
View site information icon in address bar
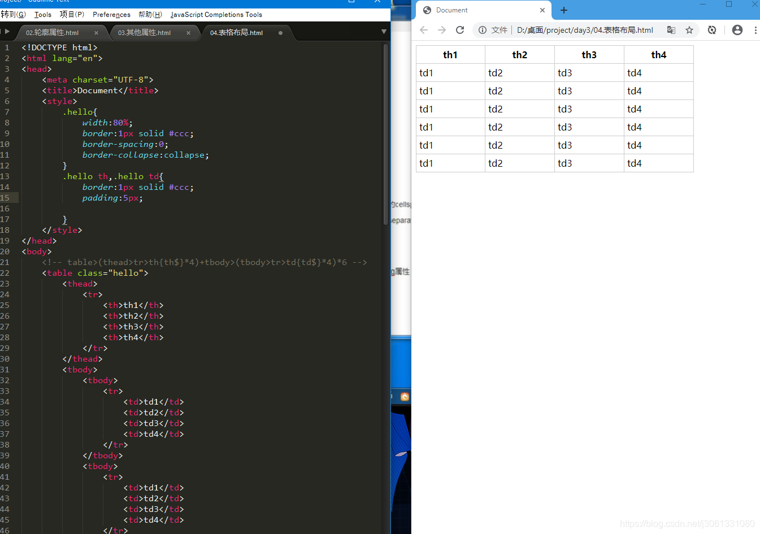483,30
